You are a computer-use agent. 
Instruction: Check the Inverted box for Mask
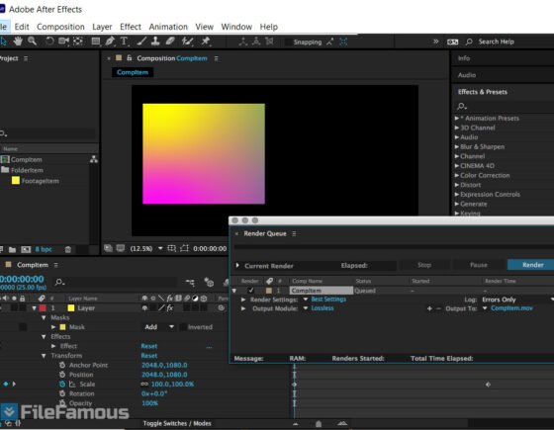[183, 327]
